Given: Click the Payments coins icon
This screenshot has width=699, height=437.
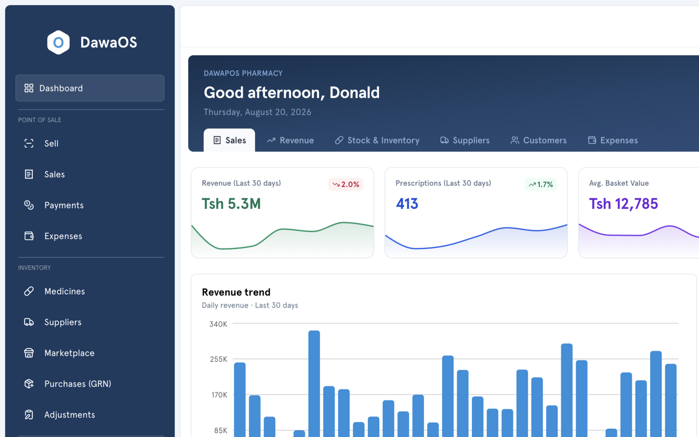Looking at the screenshot, I should tap(29, 205).
